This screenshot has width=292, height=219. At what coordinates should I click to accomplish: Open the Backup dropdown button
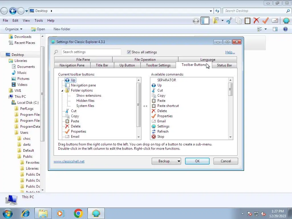166,161
